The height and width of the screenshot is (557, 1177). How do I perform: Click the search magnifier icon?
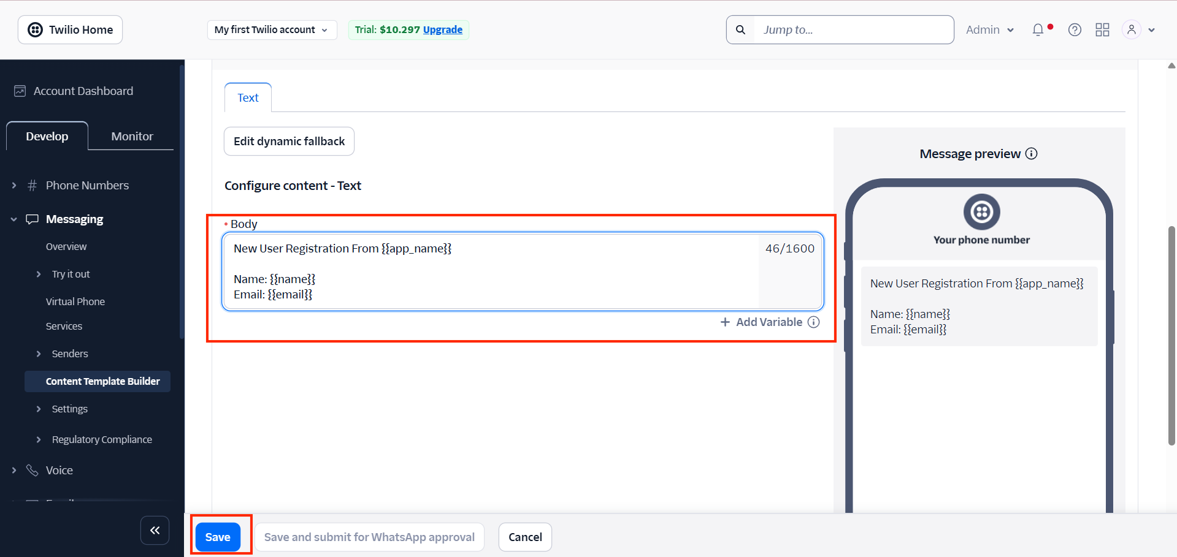(740, 29)
